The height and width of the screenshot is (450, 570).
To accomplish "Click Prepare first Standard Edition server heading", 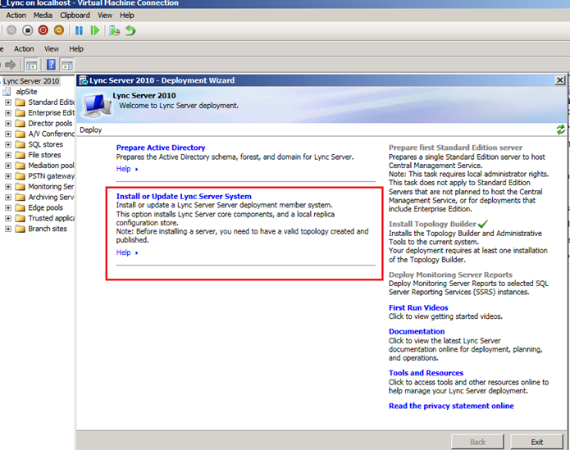I will [x=455, y=148].
